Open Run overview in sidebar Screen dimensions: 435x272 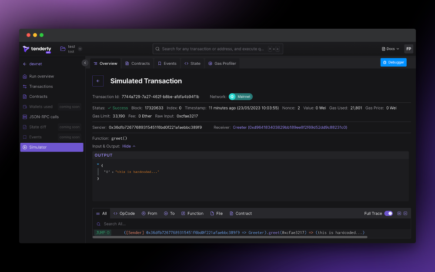point(52,76)
